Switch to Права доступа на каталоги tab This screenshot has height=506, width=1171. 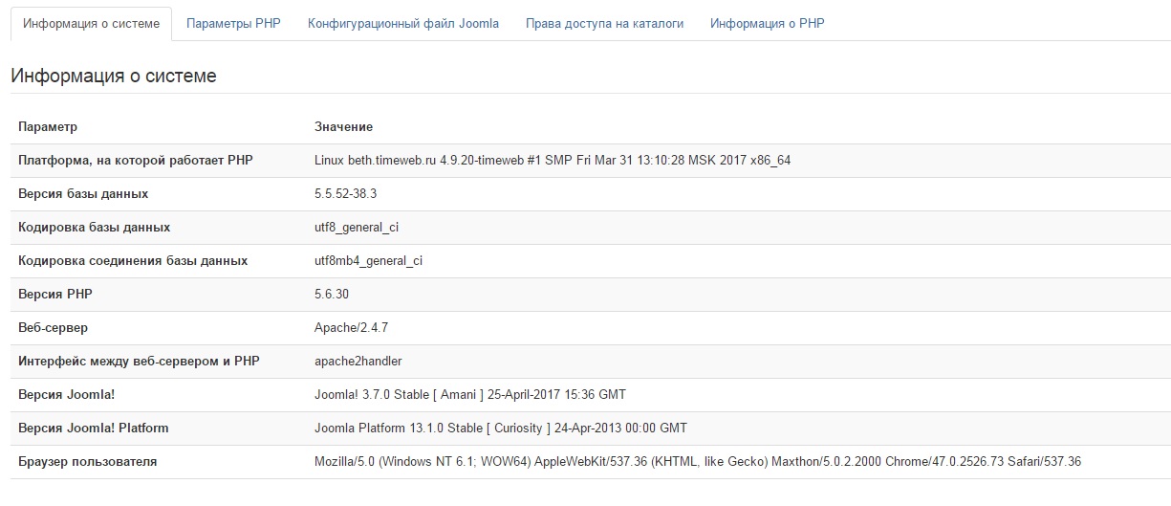point(604,24)
